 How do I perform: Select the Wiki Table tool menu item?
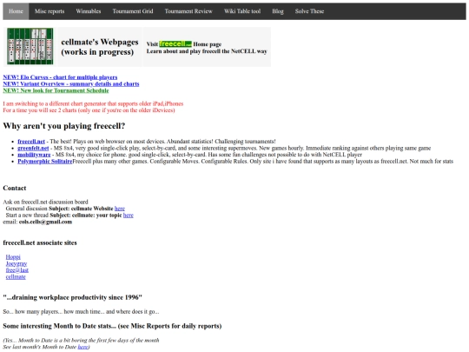(x=242, y=11)
